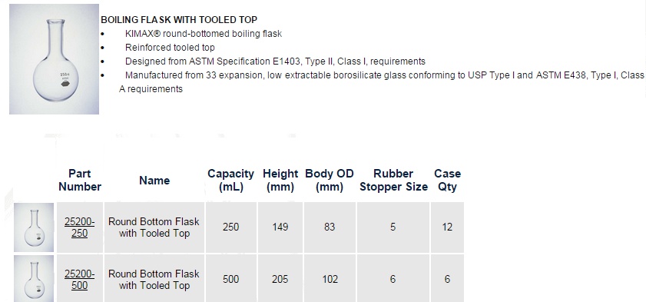This screenshot has height=302, width=646.
Task: Click the Case Qty column header
Action: point(447,180)
